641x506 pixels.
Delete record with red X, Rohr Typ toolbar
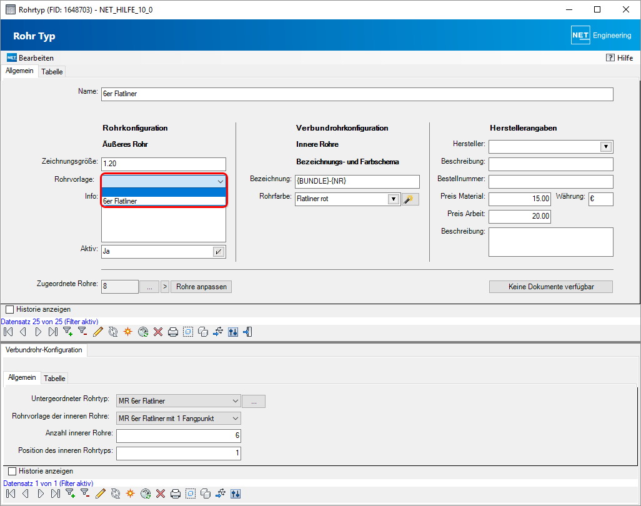pyautogui.click(x=158, y=332)
